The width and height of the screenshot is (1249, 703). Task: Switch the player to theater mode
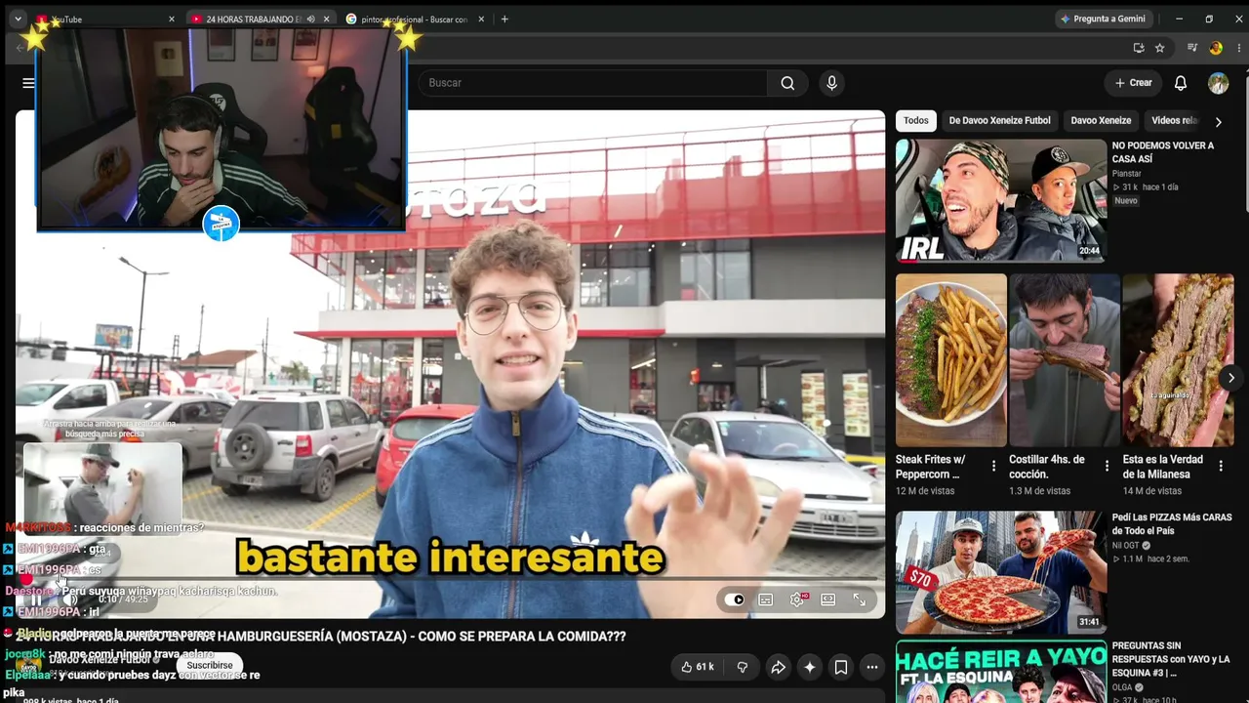click(828, 600)
